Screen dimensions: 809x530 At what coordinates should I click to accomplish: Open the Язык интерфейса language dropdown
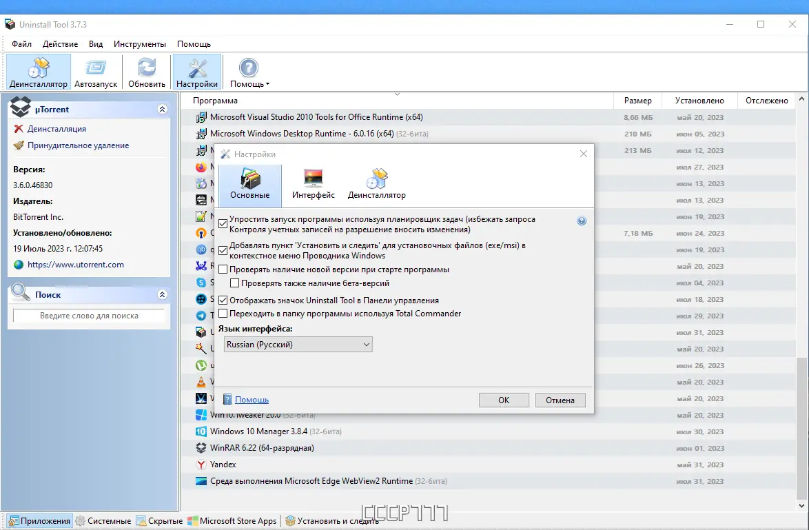tap(298, 344)
